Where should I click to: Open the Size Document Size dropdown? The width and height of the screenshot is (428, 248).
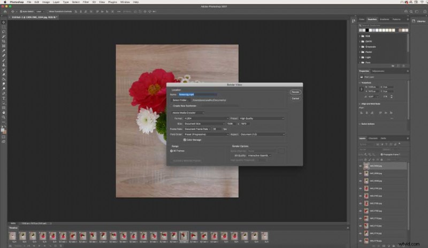tap(204, 123)
